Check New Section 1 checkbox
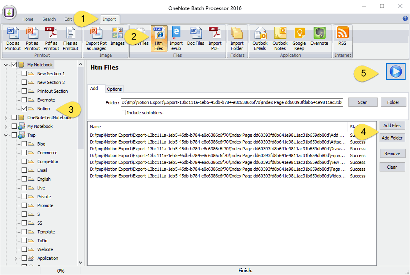 point(24,74)
